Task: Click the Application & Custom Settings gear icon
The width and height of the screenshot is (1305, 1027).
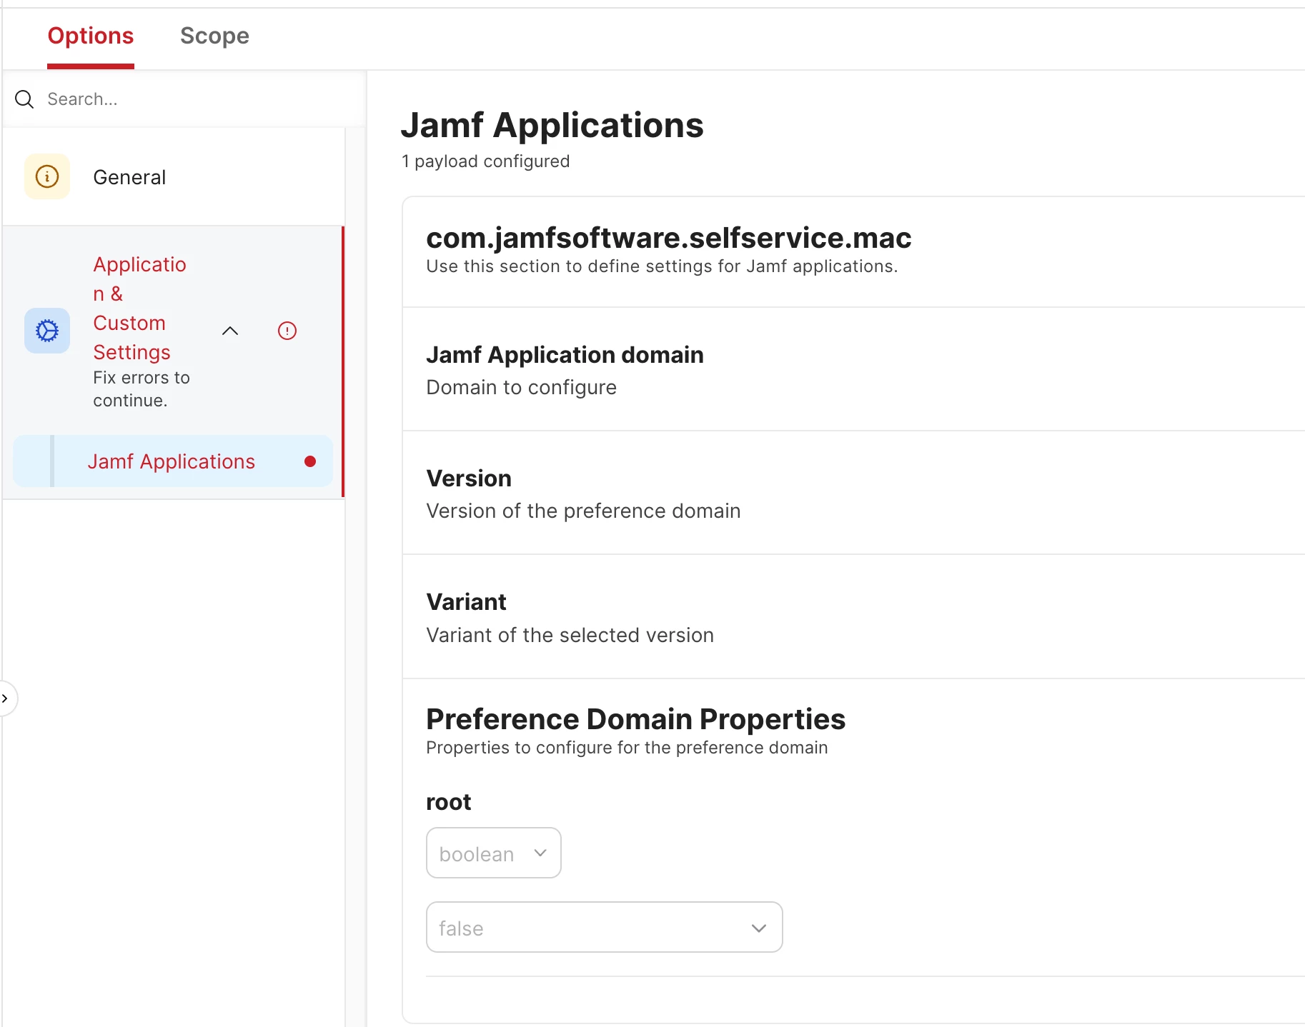Action: coord(47,331)
